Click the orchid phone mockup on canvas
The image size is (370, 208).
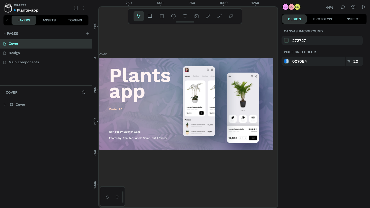[x=199, y=101]
